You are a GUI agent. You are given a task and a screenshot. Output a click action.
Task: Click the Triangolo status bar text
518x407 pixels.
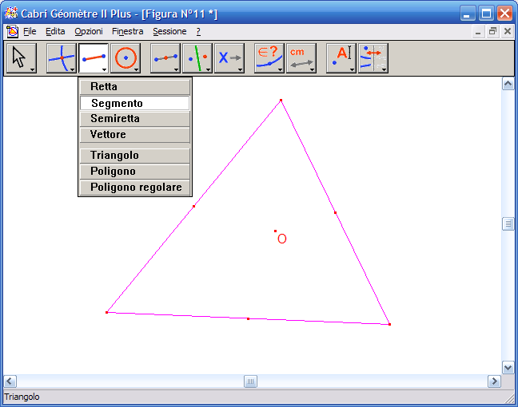(x=22, y=397)
